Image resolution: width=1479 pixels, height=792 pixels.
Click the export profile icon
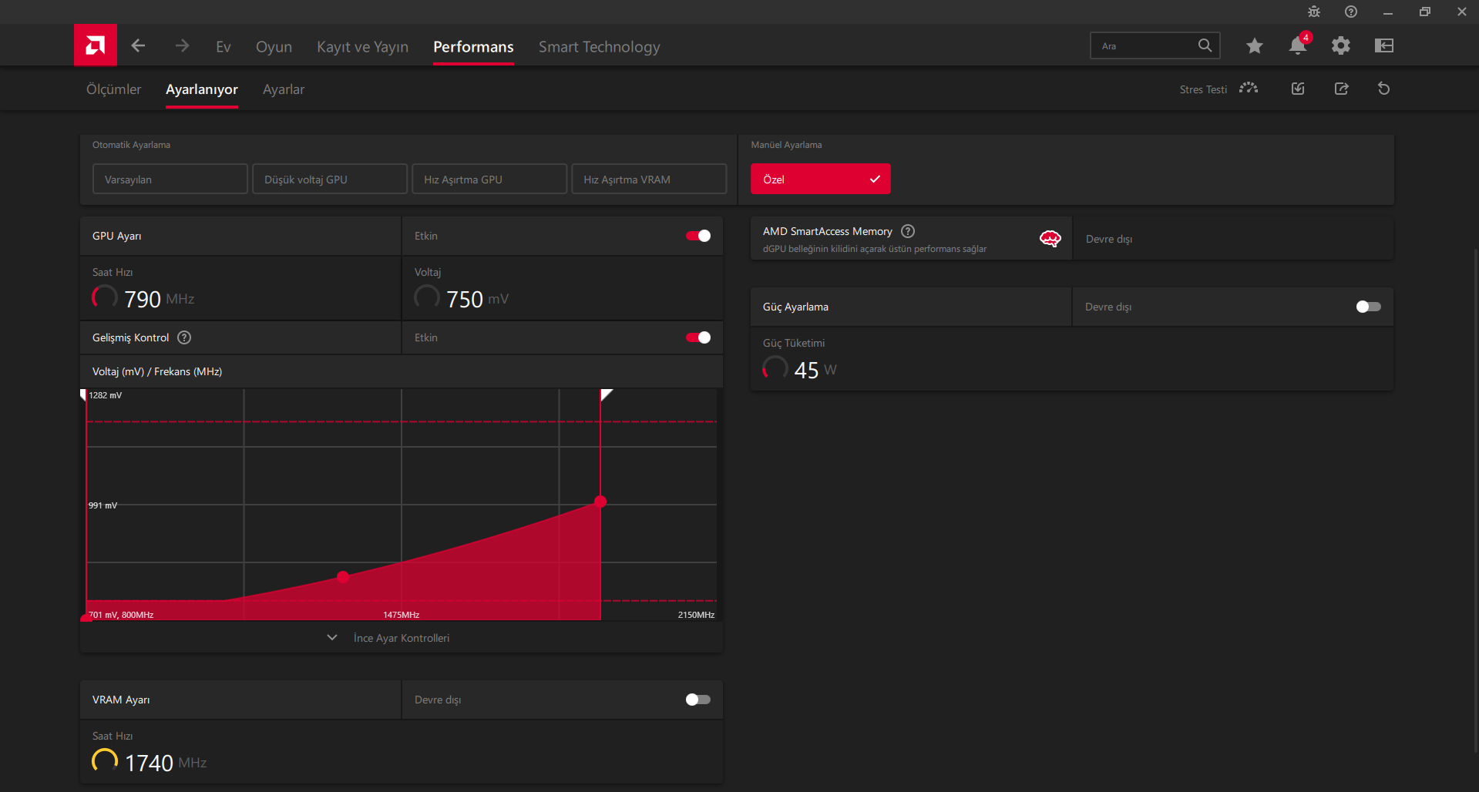1342,89
